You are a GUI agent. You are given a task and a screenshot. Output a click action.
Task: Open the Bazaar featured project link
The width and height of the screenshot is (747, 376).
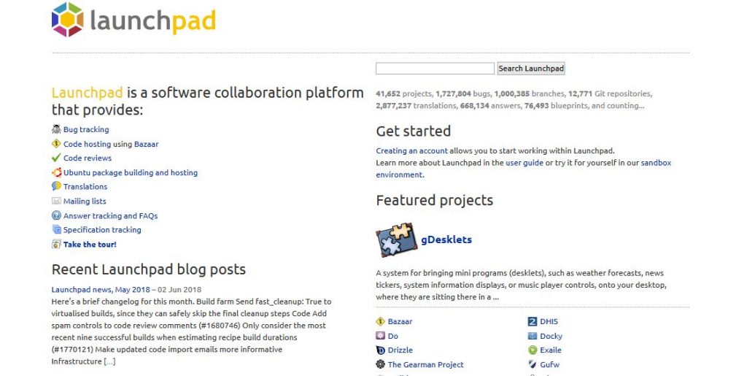(x=400, y=322)
